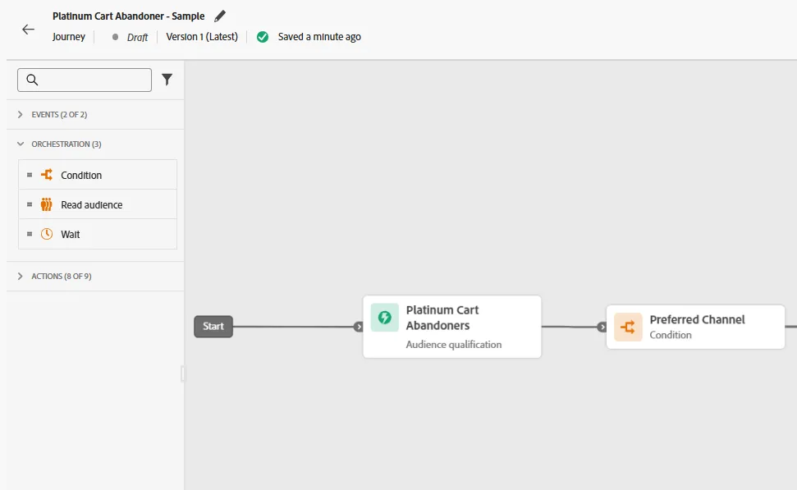Click the input connector on Platinum Cart Abandoners
This screenshot has width=797, height=490.
pos(359,327)
